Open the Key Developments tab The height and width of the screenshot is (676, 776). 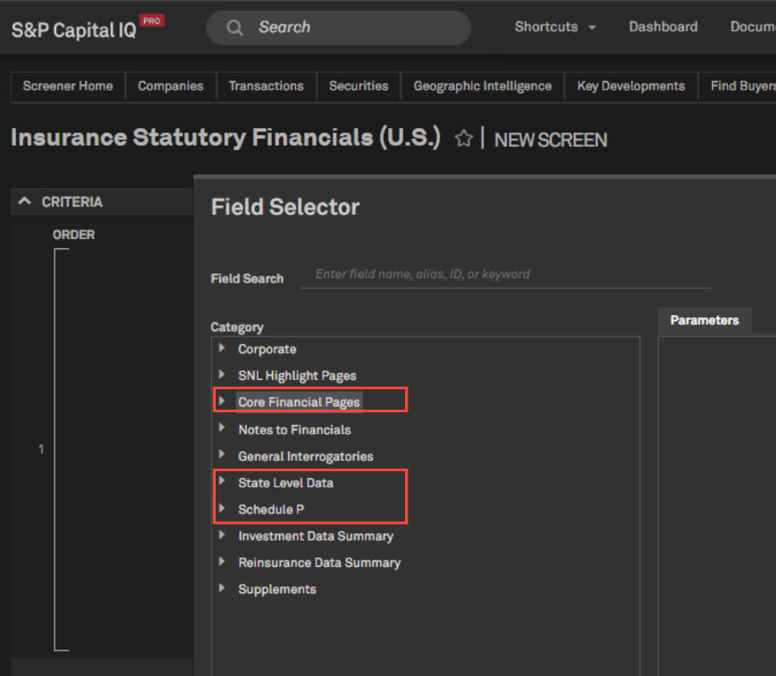click(631, 86)
